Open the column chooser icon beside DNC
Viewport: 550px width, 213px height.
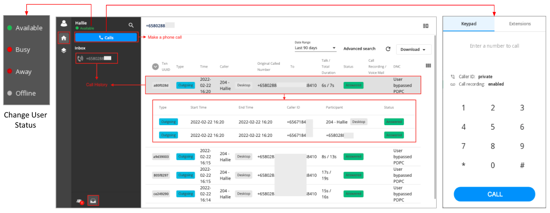click(428, 66)
